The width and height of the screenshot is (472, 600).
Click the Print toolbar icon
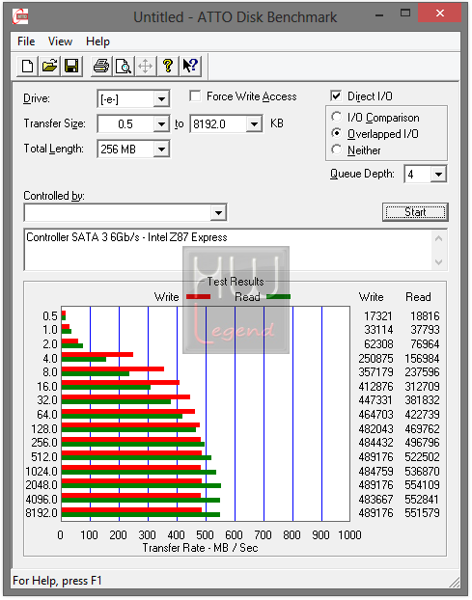coord(101,66)
